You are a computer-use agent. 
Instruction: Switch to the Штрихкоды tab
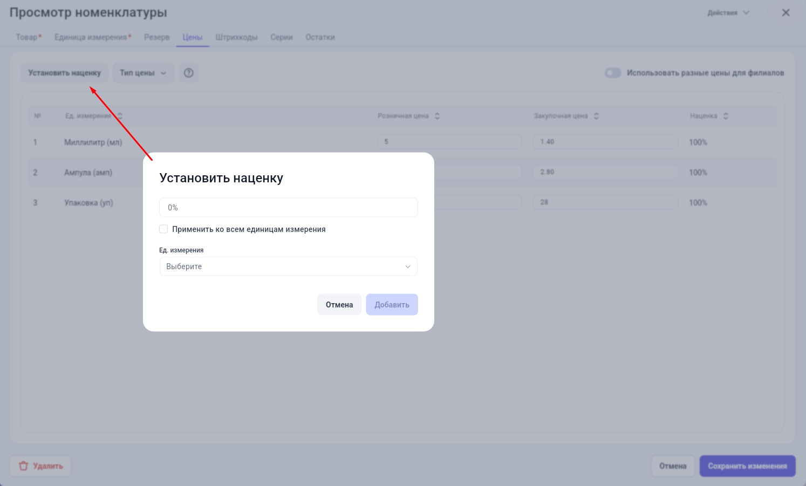pyautogui.click(x=236, y=37)
